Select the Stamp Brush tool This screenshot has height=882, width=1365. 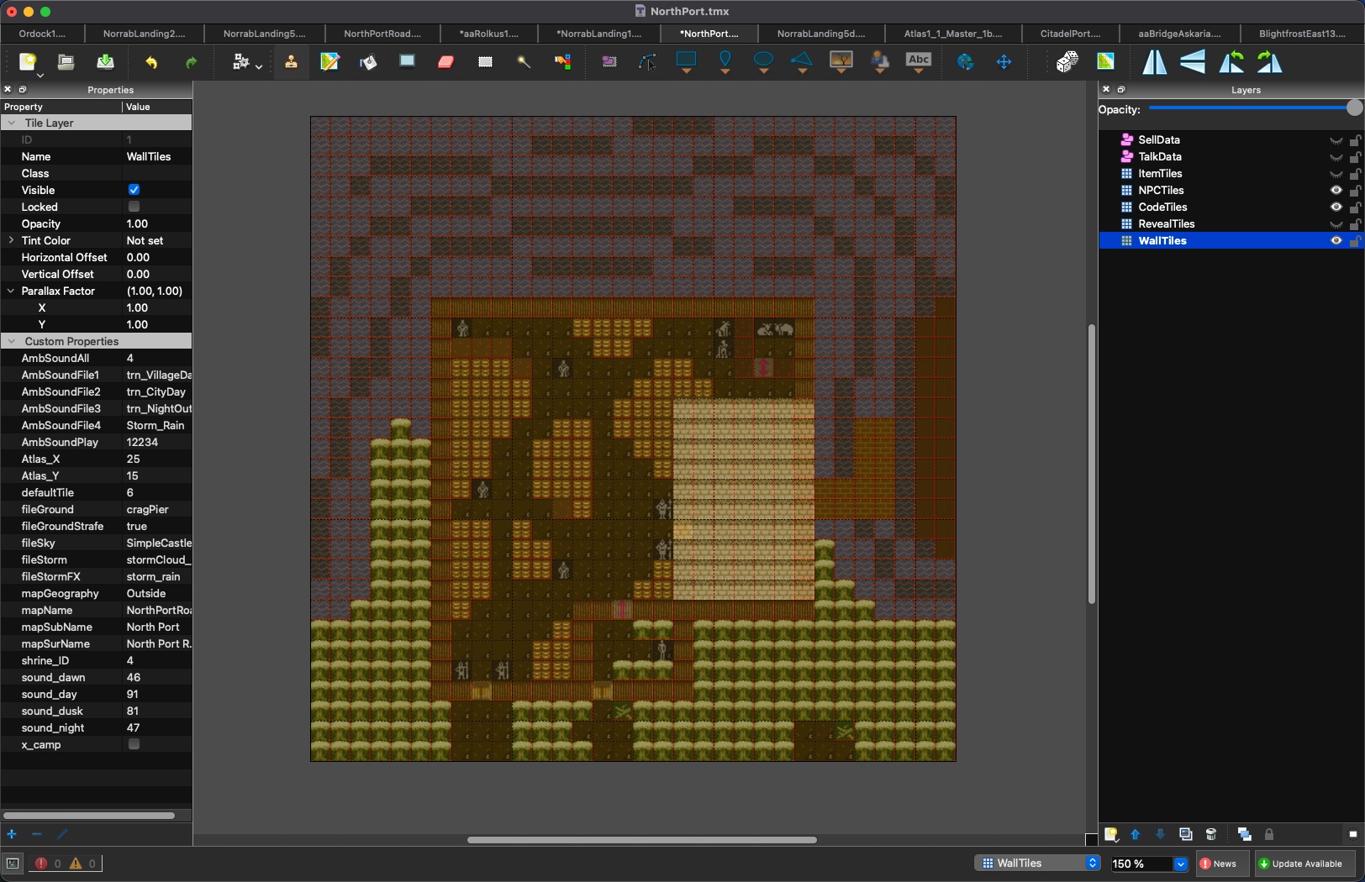(291, 61)
